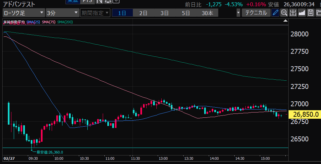
Task: Expand the 3分 interval dropdown
Action: (62, 13)
